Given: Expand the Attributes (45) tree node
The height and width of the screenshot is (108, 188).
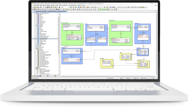Looking at the screenshot, I should [36, 47].
